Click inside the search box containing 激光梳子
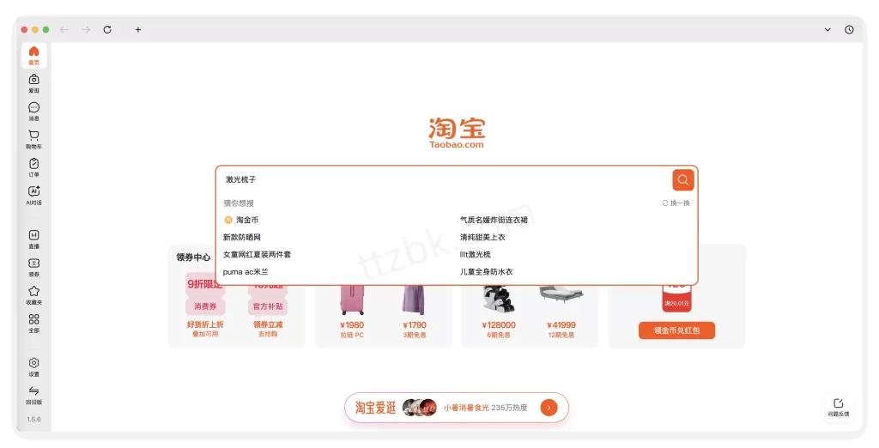Image resolution: width=879 pixels, height=448 pixels. 443,179
